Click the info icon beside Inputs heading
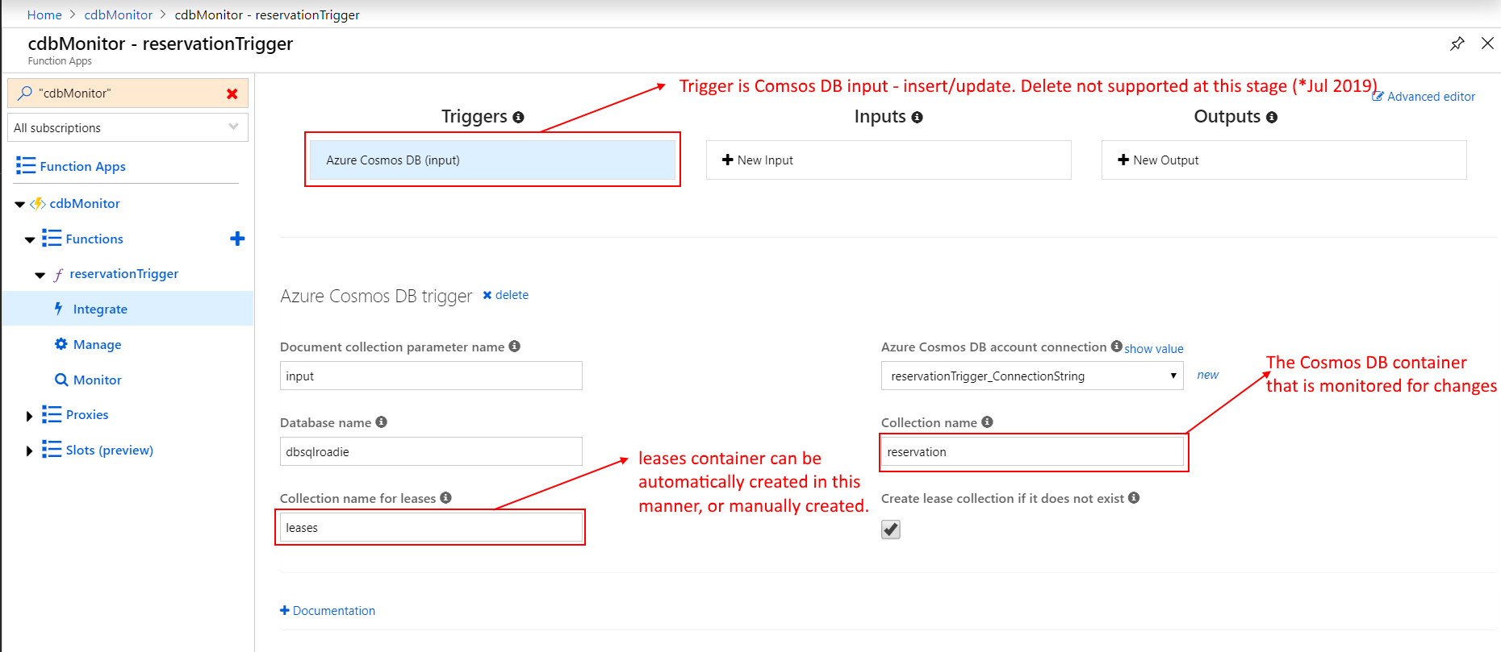The image size is (1501, 652). coord(917,118)
